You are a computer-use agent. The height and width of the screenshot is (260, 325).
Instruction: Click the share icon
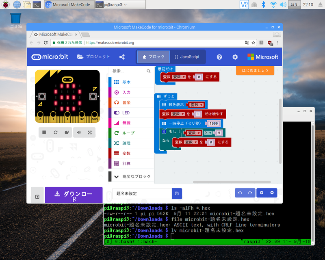pyautogui.click(x=122, y=57)
